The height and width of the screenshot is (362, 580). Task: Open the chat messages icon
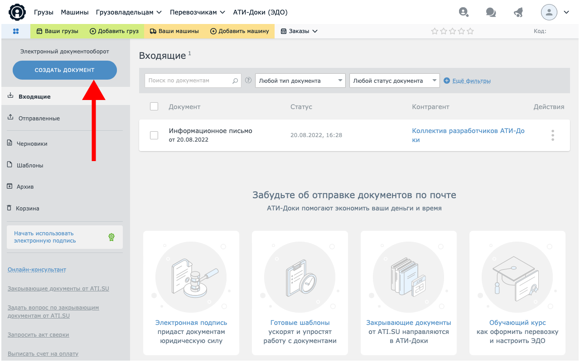[x=491, y=12]
